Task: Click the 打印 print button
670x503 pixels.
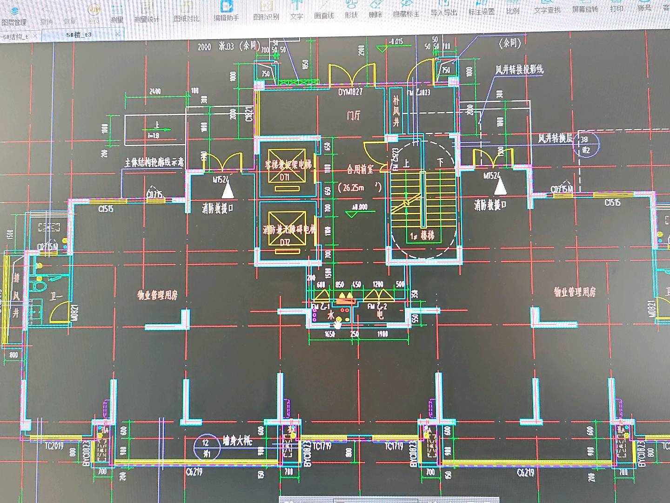Action: point(617,6)
